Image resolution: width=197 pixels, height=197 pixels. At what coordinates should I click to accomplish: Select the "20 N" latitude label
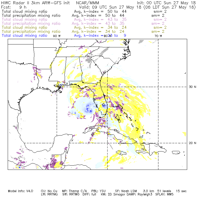point(192,143)
